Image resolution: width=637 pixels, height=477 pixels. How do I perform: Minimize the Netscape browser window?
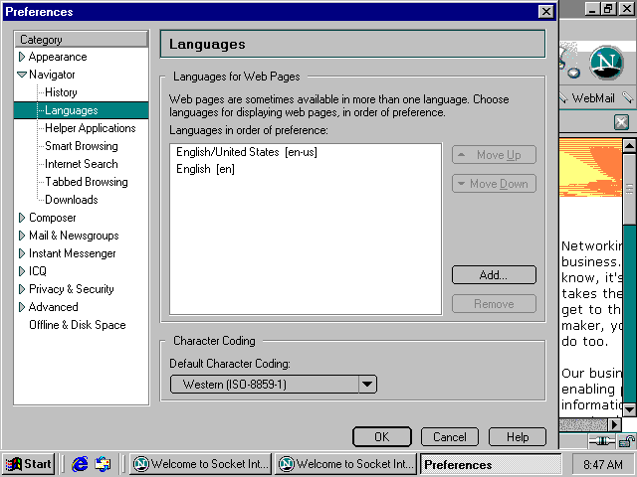pyautogui.click(x=593, y=9)
